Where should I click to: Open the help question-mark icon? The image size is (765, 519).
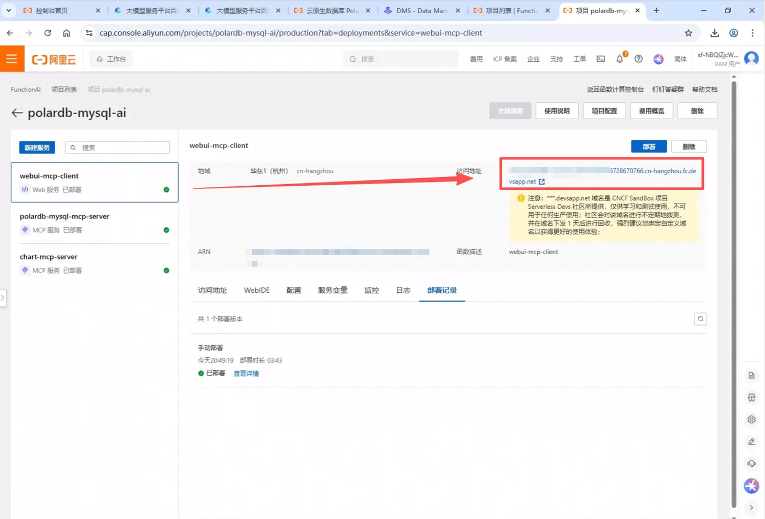[638, 59]
